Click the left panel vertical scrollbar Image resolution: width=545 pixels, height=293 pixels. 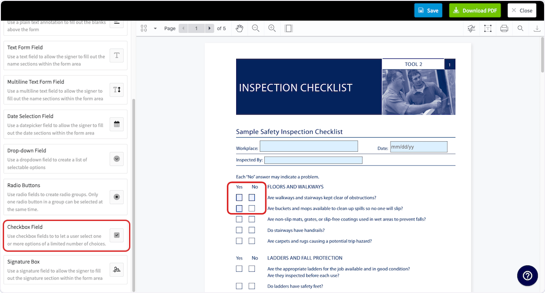tap(134, 195)
